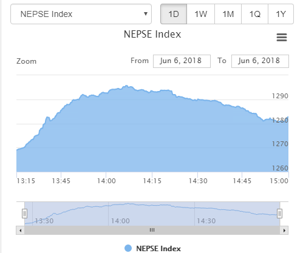
Task: Click the To date input field
Action: (260, 61)
